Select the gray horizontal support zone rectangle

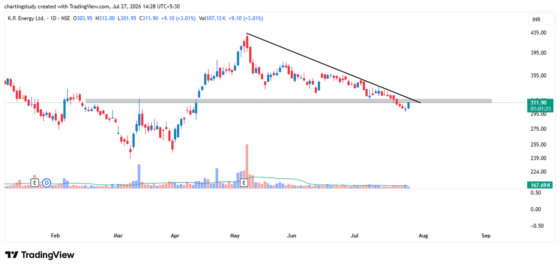[289, 100]
